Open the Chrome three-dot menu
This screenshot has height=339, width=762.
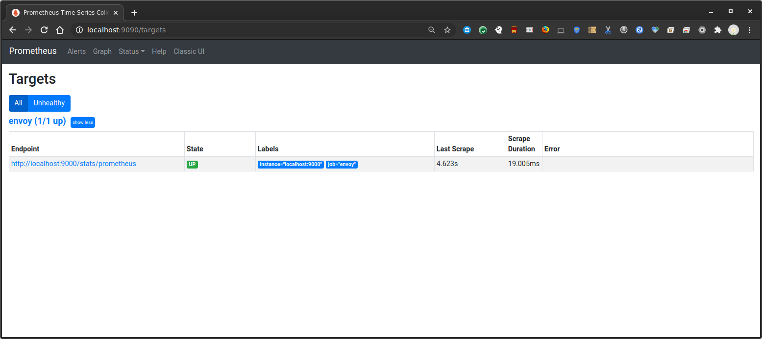(x=749, y=30)
